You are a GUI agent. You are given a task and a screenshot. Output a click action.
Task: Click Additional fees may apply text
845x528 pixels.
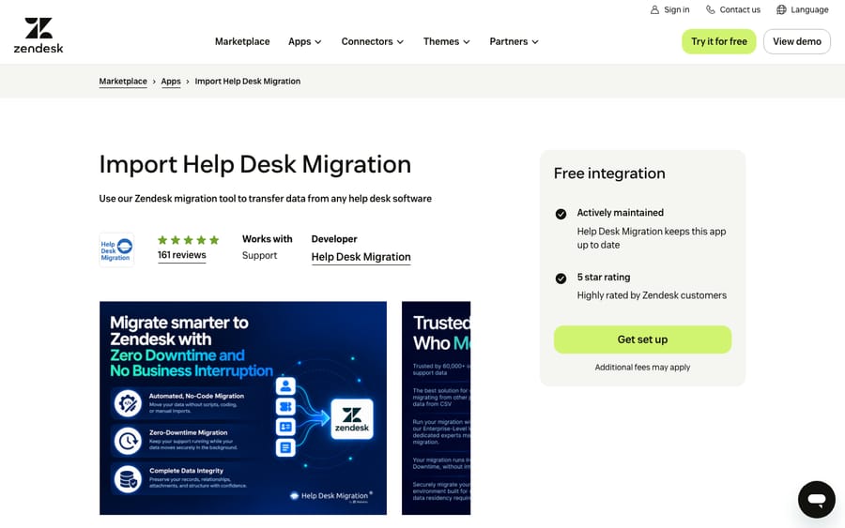pyautogui.click(x=642, y=367)
